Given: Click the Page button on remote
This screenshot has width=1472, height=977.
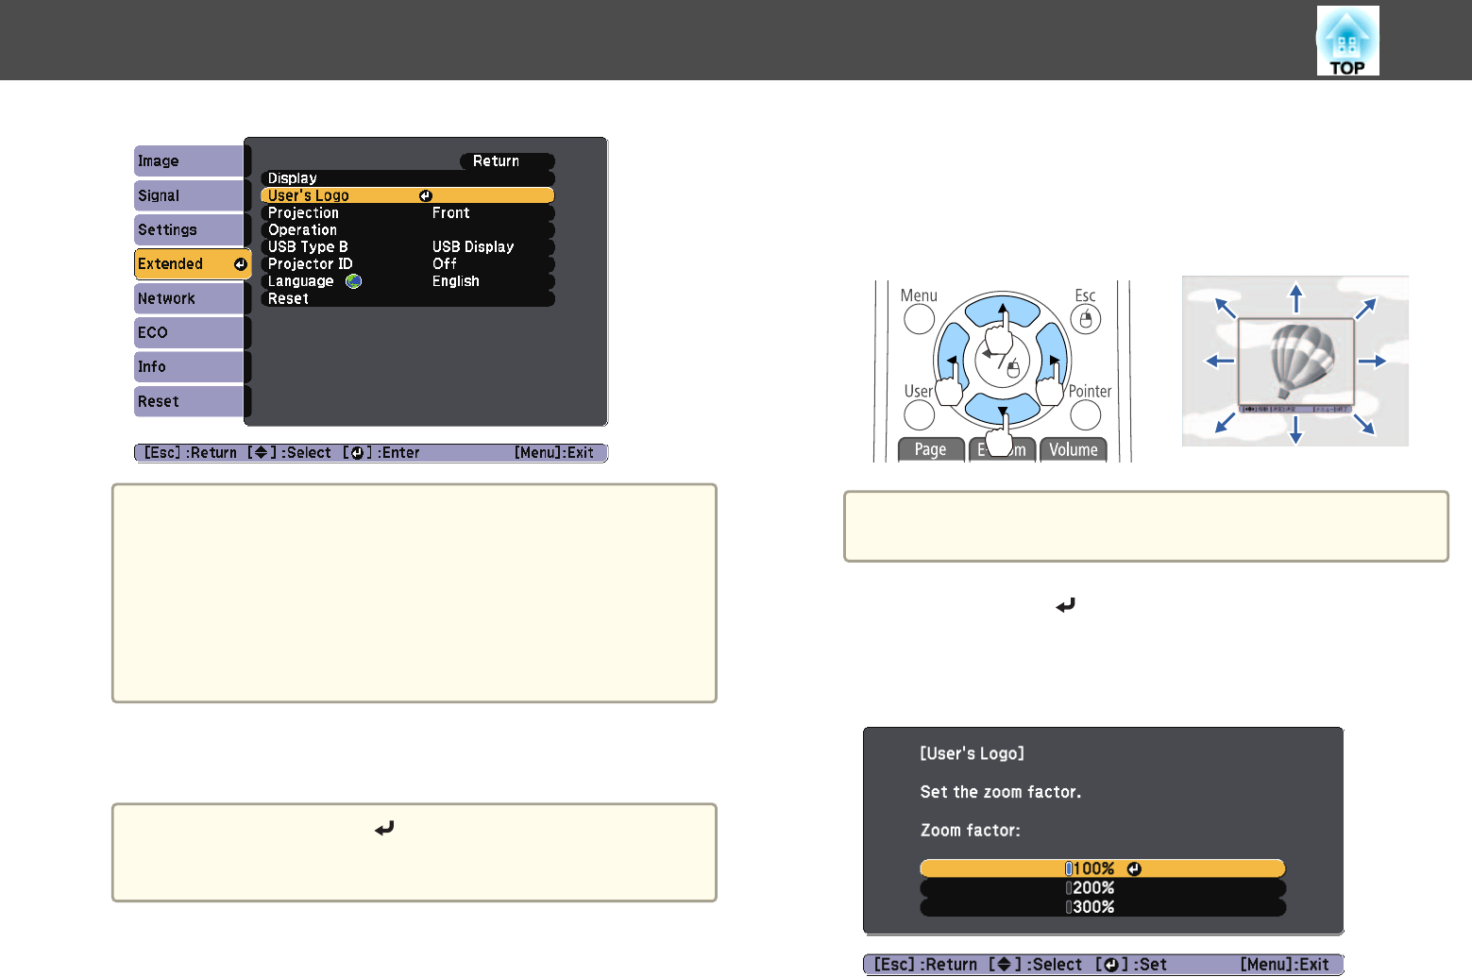Looking at the screenshot, I should (931, 450).
